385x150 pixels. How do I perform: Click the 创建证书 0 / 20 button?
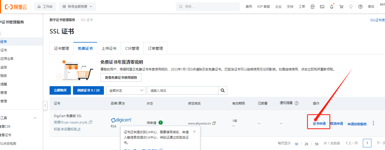[88, 90]
